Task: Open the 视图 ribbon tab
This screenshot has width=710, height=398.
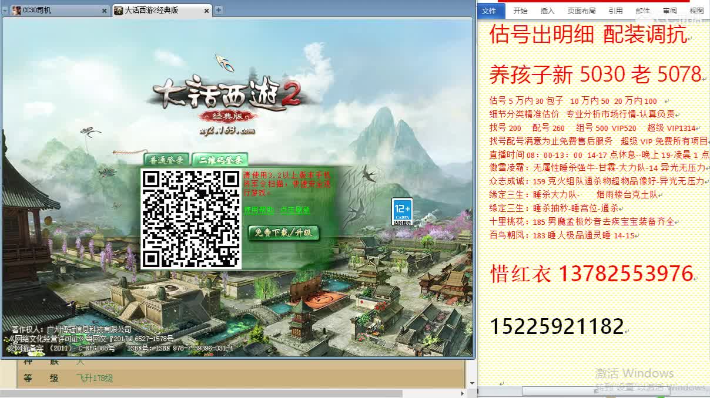Action: tap(696, 11)
